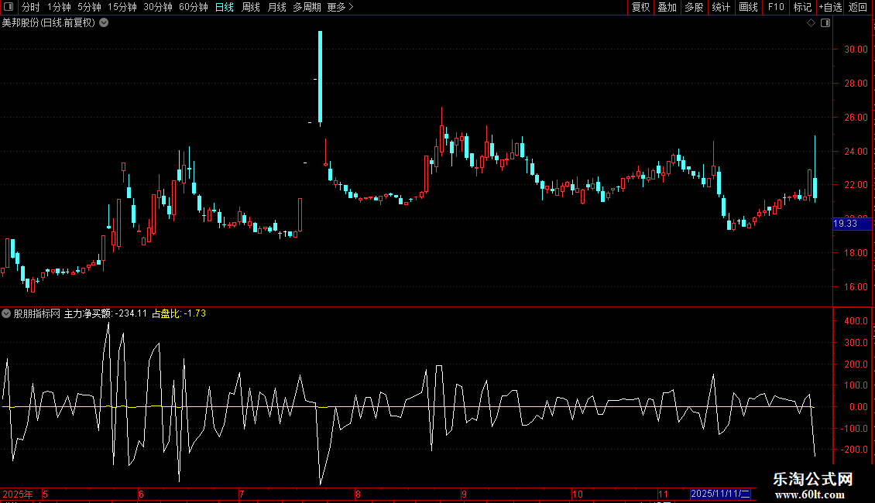This screenshot has width=875, height=503.
Task: Open the 统计 statistics tool
Action: pos(720,7)
